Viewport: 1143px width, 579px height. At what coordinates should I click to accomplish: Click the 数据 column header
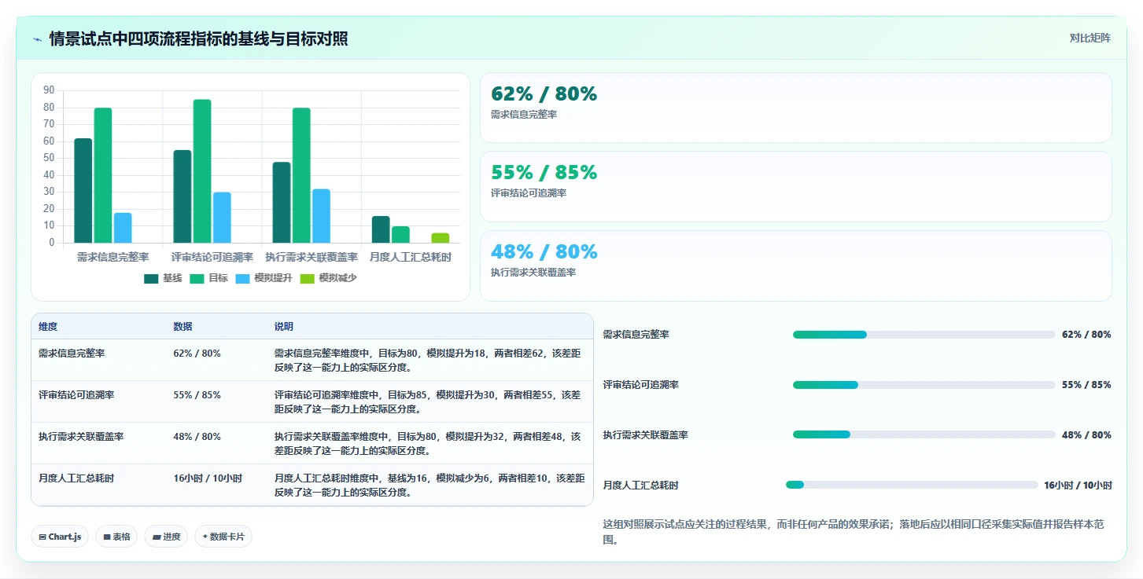point(183,326)
